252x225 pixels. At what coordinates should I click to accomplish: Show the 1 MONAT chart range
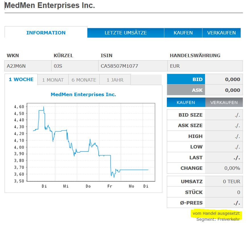coord(53,80)
